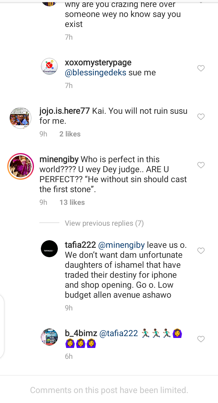Heart the tafia222 reply

tap(201, 251)
